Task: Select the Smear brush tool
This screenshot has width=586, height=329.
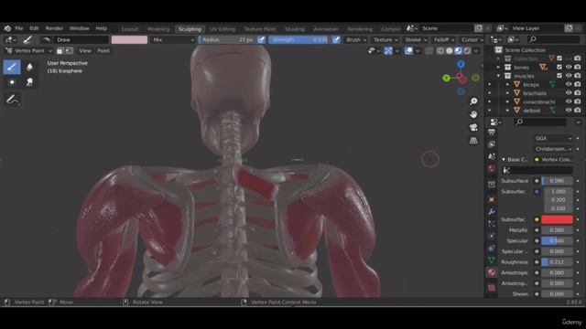Action: click(29, 82)
